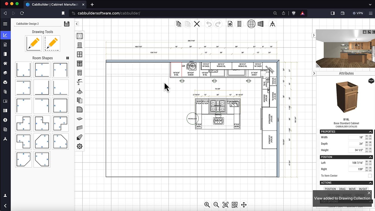375x211 pixels.
Task: Collapse the POSITION section
Action: 370,157
